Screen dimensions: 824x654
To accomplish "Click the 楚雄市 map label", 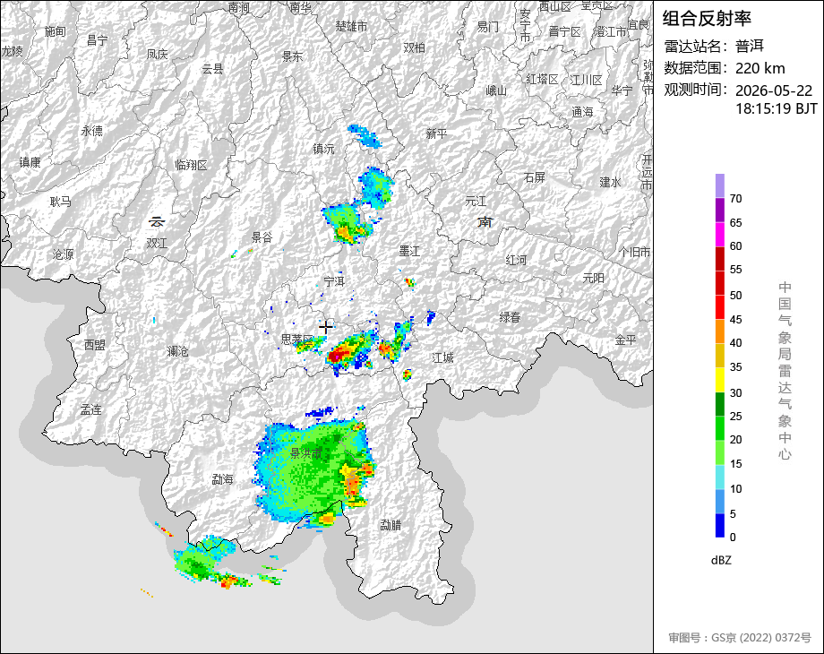I will [x=352, y=26].
